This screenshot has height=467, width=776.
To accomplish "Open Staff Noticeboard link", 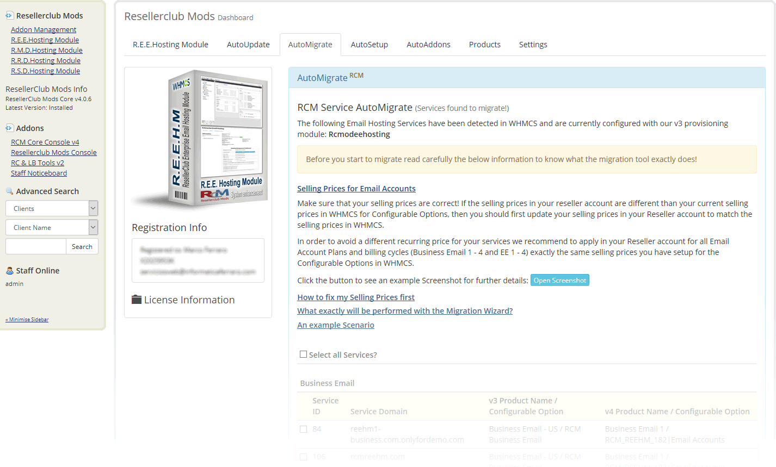I will [x=39, y=173].
